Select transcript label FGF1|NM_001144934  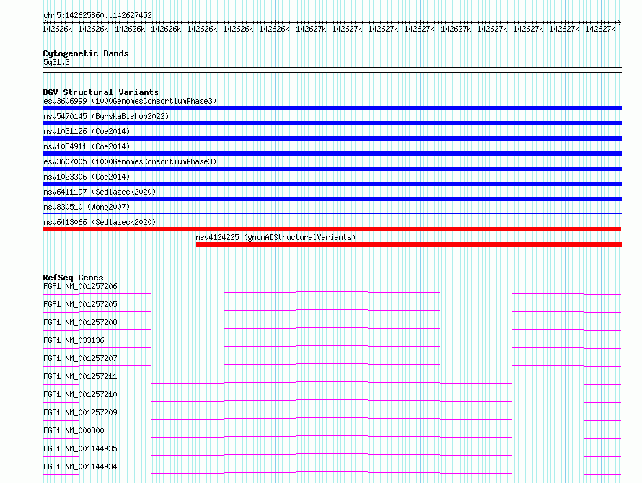coord(80,466)
